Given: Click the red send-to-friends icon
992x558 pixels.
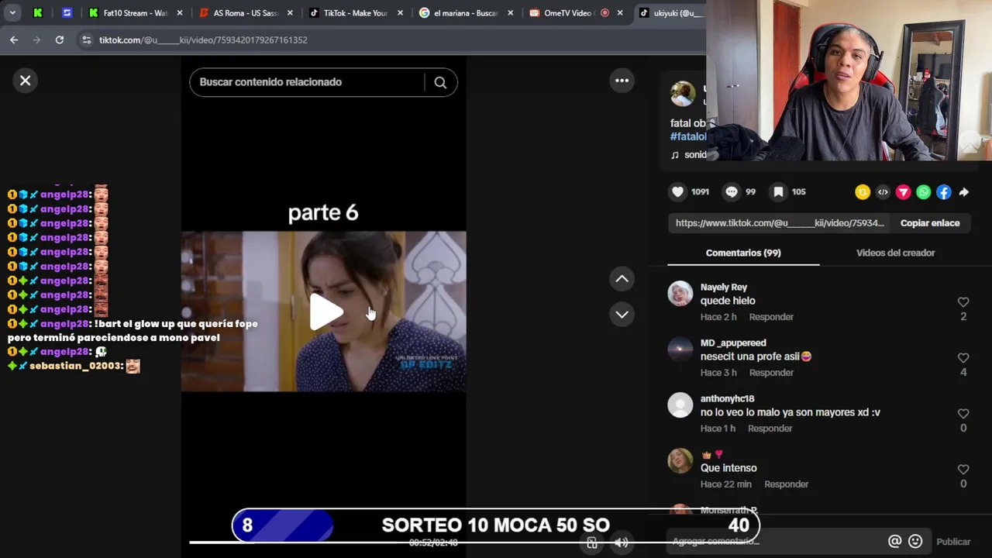Looking at the screenshot, I should (903, 192).
